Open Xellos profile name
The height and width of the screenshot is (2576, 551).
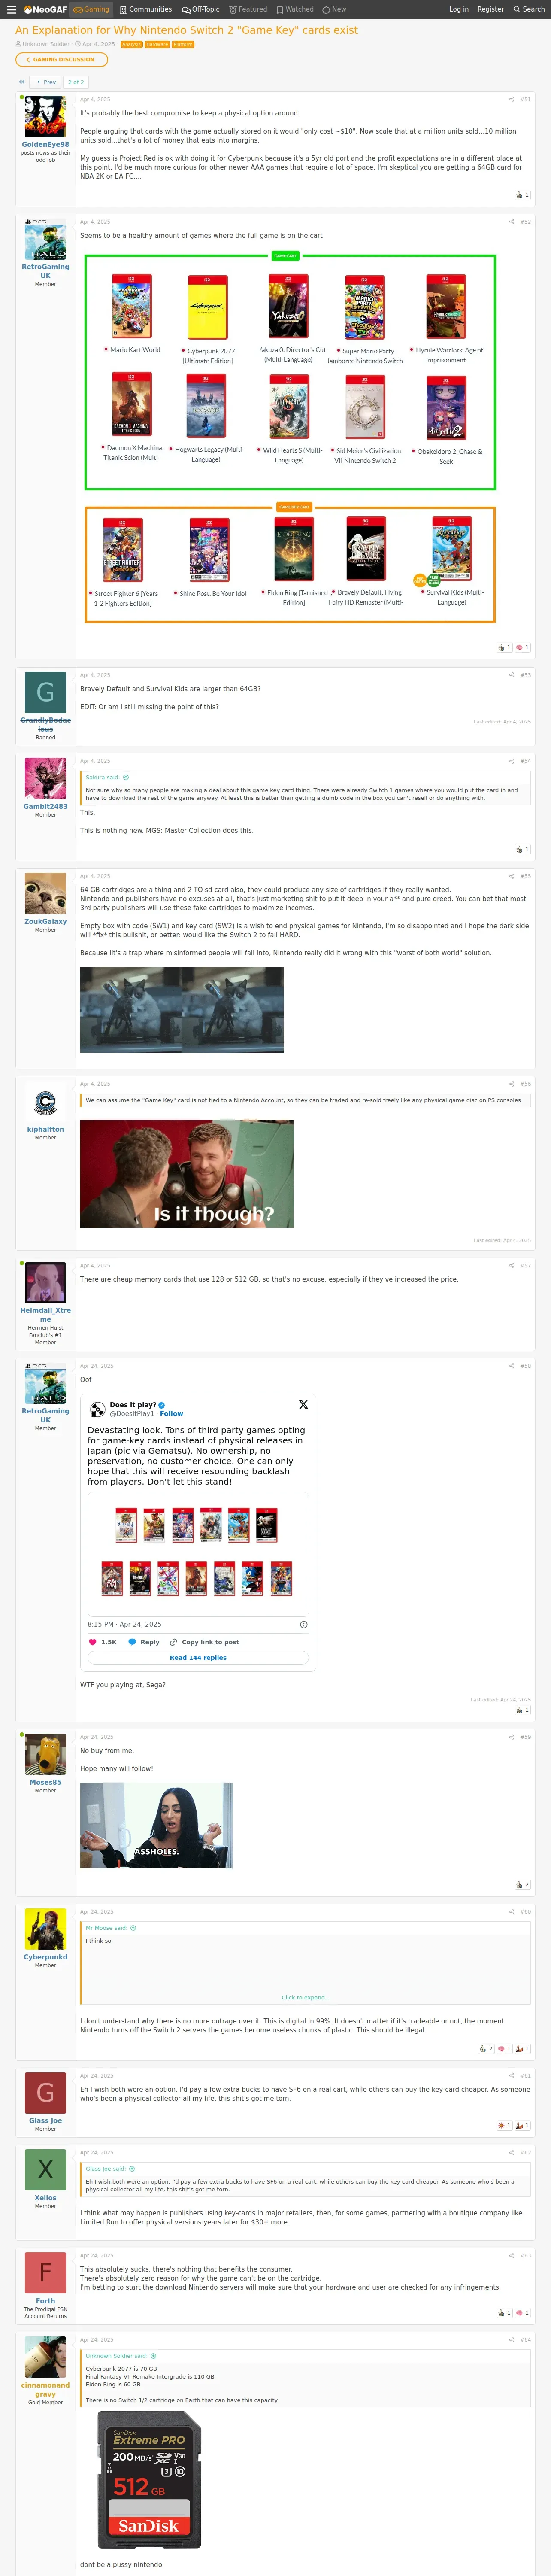[45, 2198]
